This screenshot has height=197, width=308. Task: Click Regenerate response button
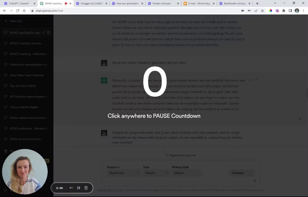tap(181, 155)
